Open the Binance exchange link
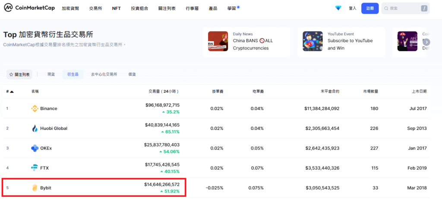Screen dimensions: 442x199 tap(48, 108)
